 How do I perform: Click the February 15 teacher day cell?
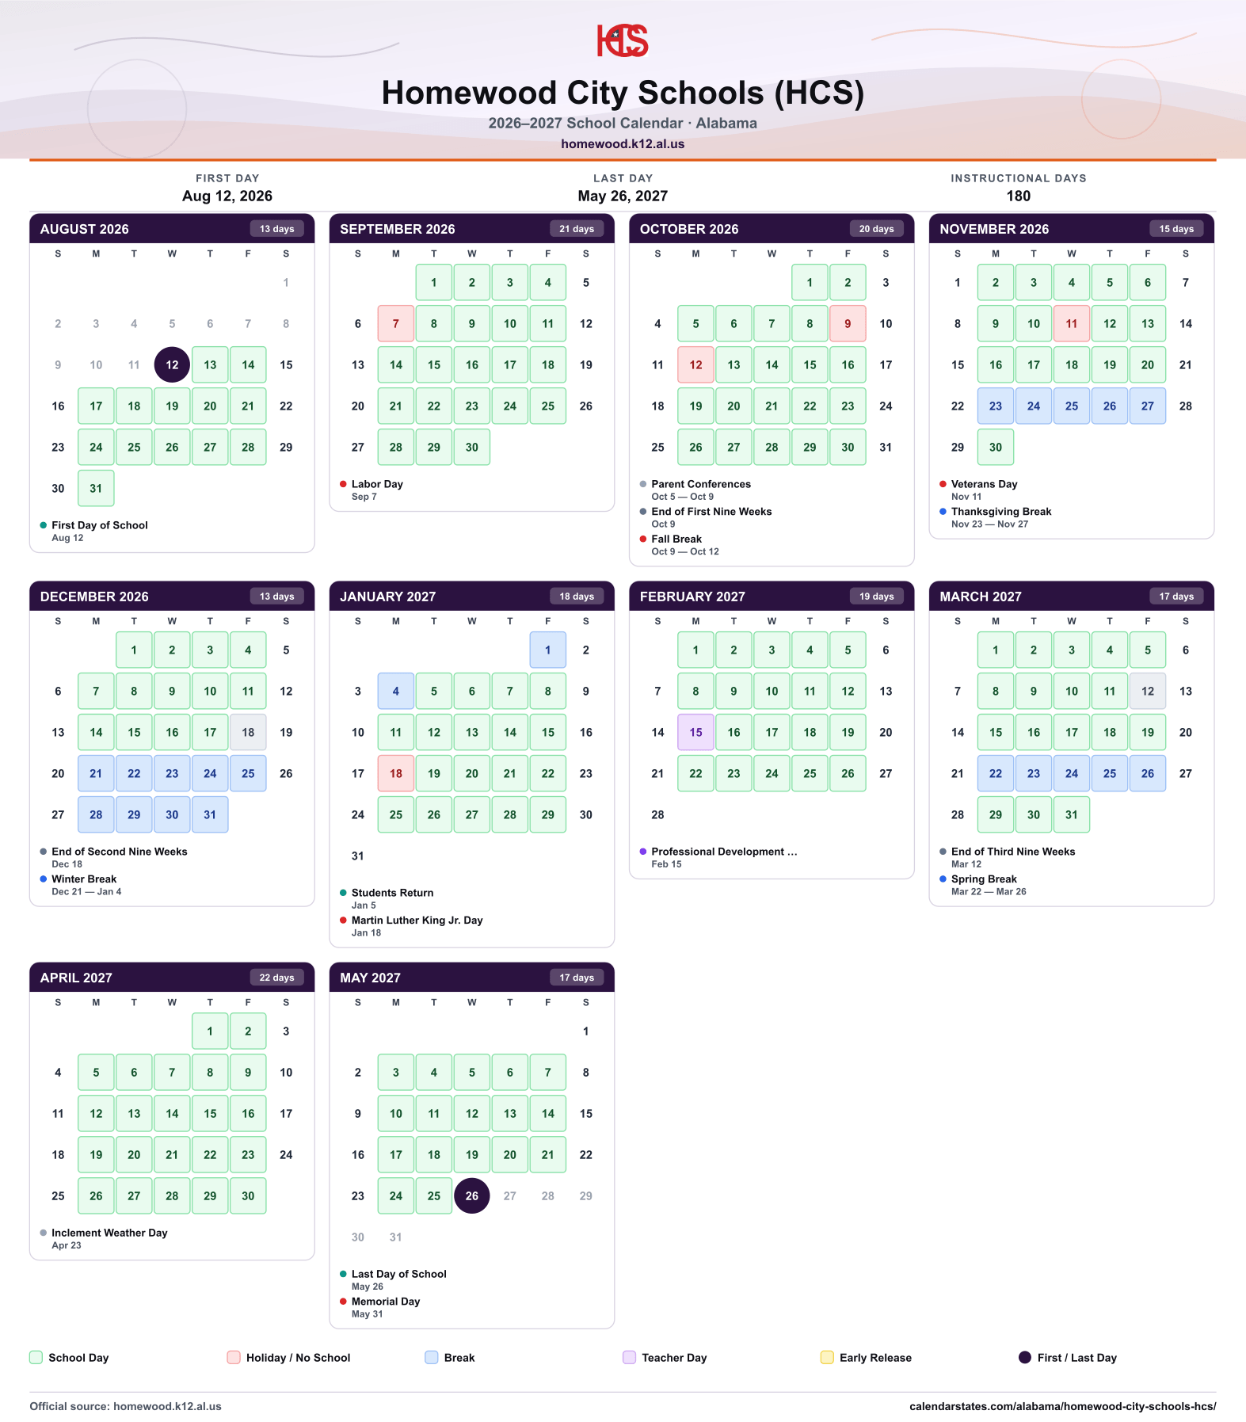[696, 733]
